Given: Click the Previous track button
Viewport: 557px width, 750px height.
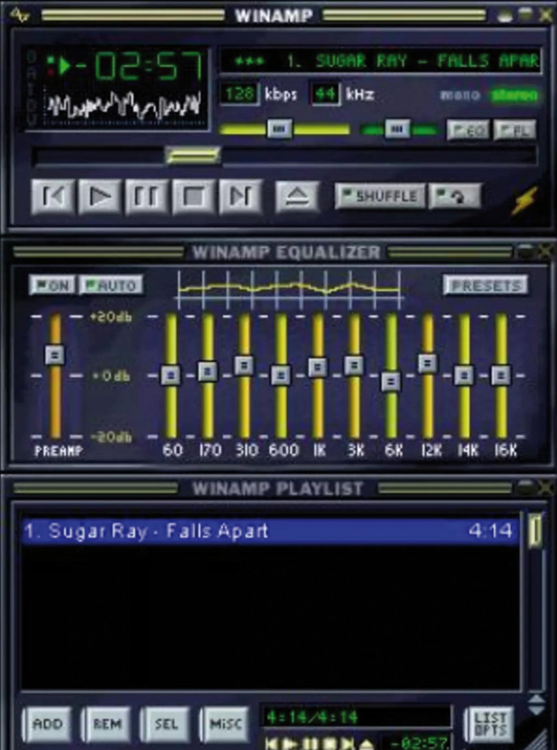Looking at the screenshot, I should (x=52, y=196).
